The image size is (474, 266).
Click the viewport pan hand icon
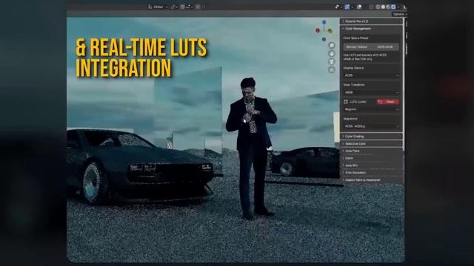[332, 53]
